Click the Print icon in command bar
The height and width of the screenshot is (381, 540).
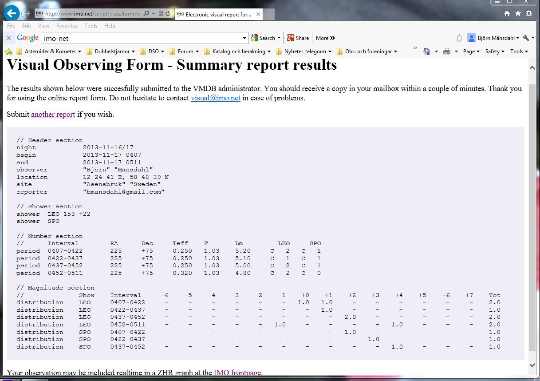(447, 52)
